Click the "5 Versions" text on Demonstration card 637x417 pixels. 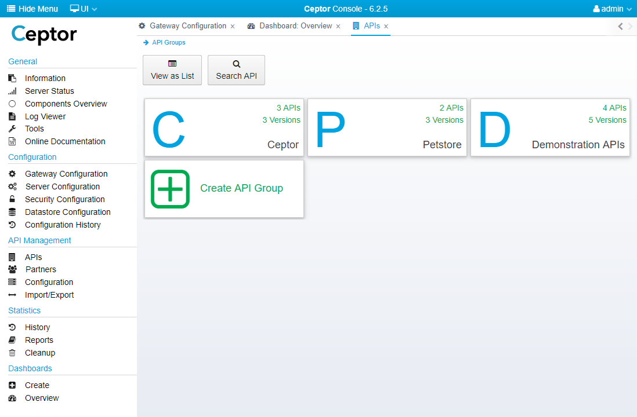pyautogui.click(x=607, y=120)
